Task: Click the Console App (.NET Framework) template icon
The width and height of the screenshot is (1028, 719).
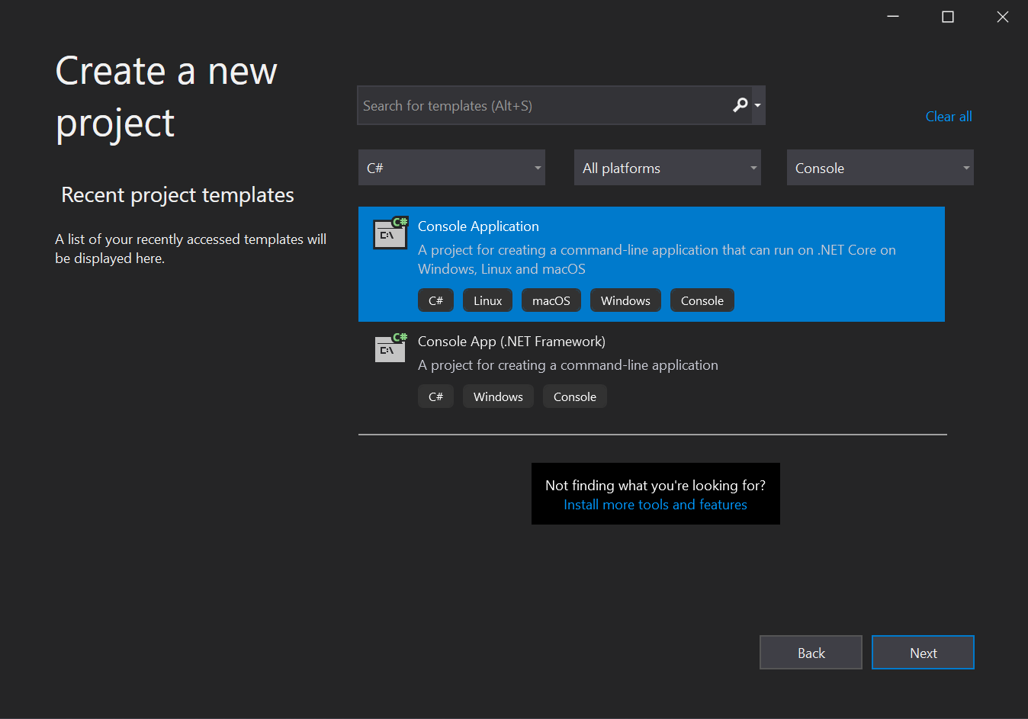Action: pyautogui.click(x=390, y=348)
